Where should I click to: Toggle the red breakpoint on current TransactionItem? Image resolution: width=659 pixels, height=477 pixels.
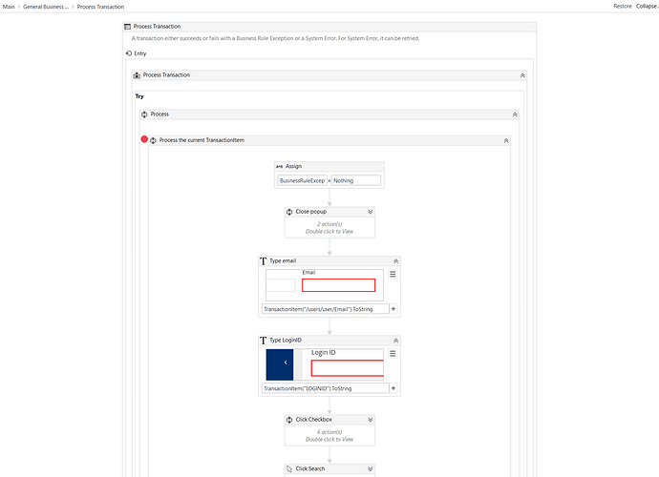(x=144, y=139)
